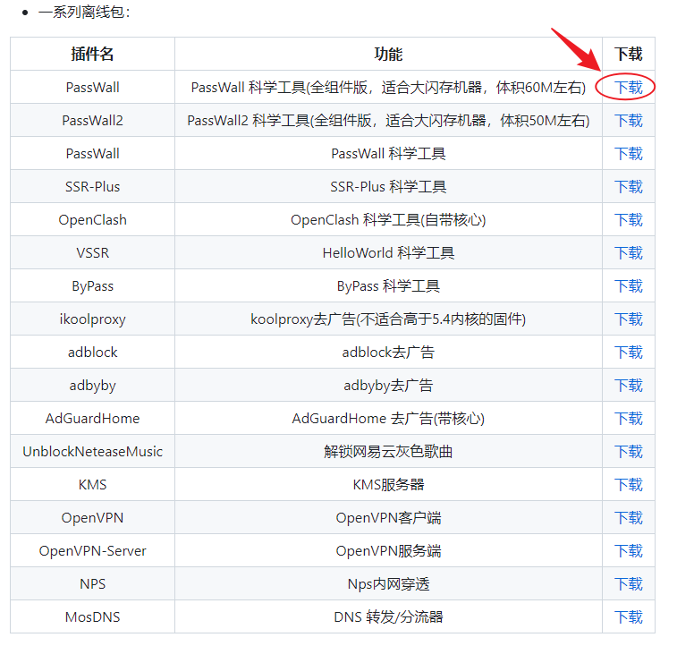The image size is (677, 646).
Task: Open the MosDNS 下载 link
Action: click(628, 617)
